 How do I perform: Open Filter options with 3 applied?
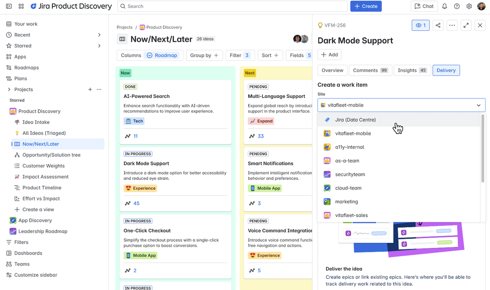click(240, 55)
